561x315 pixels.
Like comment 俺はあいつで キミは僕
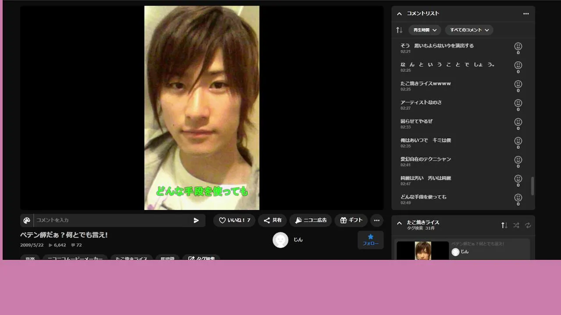click(x=518, y=141)
